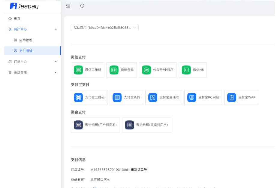The height and width of the screenshot is (188, 280).
Task: Click the 刷新订单号 button
Action: [138, 169]
